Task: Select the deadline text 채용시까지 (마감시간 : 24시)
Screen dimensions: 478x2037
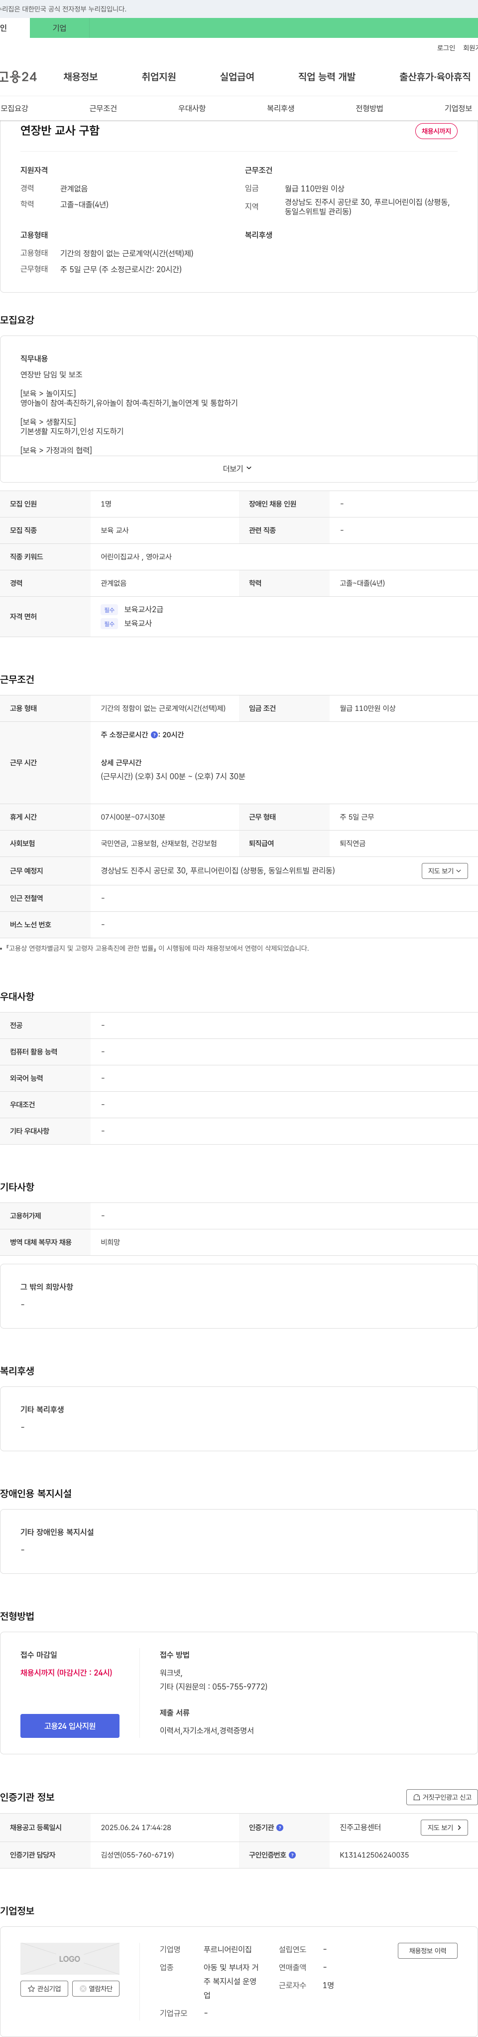Action: click(66, 1673)
